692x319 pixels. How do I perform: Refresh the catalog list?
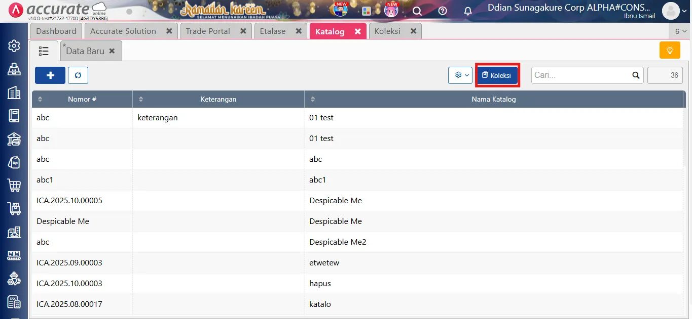[78, 75]
